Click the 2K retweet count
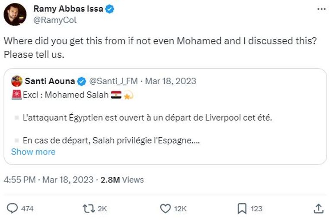This screenshot has height=220, width=332. point(102,209)
